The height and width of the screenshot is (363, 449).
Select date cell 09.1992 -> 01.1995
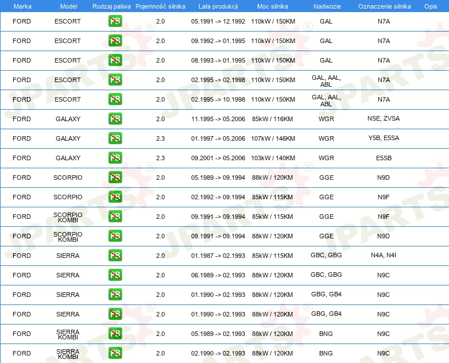tap(218, 41)
